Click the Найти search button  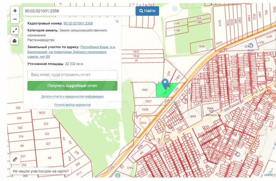(x=147, y=11)
